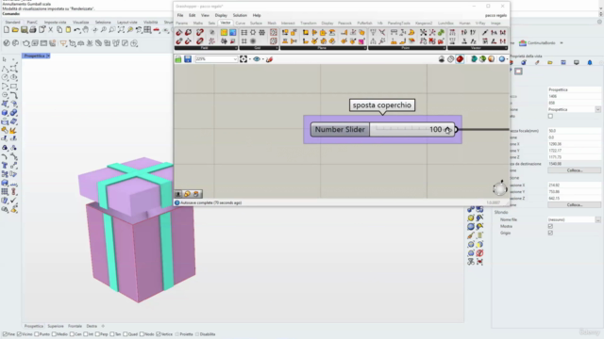Click the slider output connector grip
The image size is (604, 339).
coord(456,130)
